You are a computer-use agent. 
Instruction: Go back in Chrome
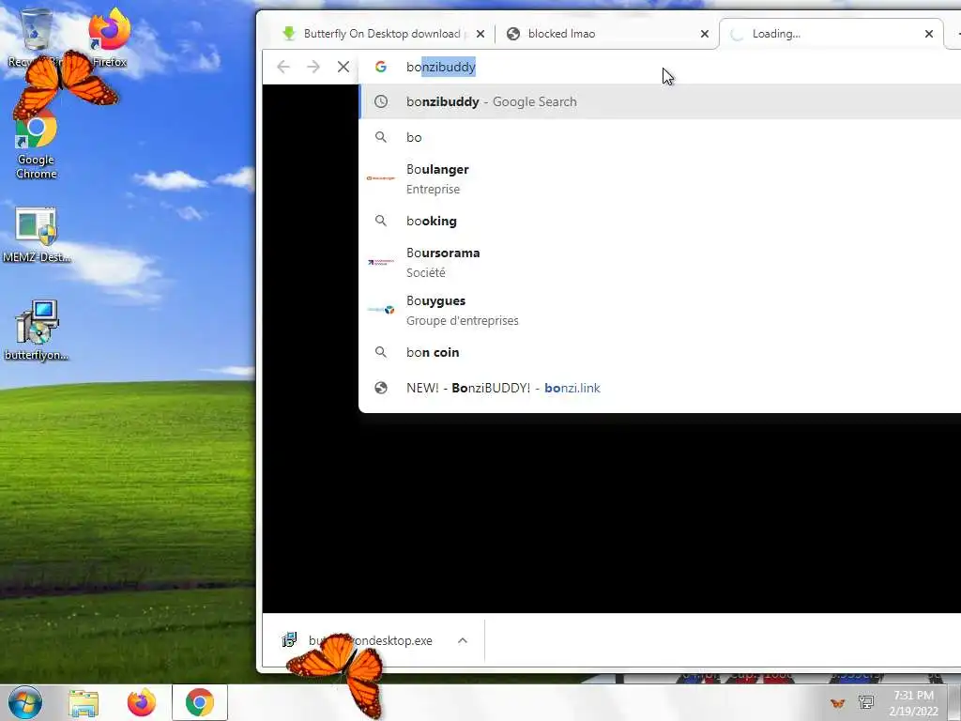point(283,67)
